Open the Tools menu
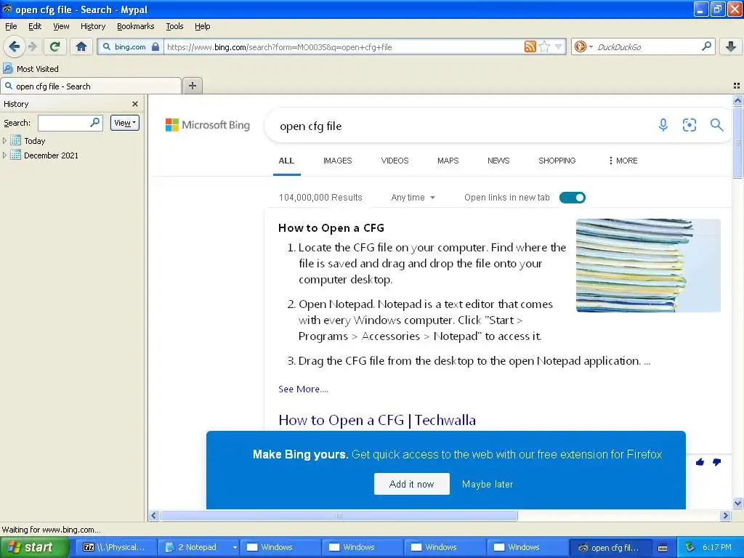The height and width of the screenshot is (558, 744). point(174,26)
